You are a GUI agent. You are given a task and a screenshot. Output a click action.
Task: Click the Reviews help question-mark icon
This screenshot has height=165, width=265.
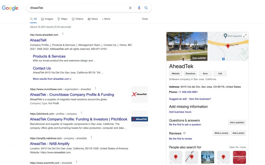[184, 133]
